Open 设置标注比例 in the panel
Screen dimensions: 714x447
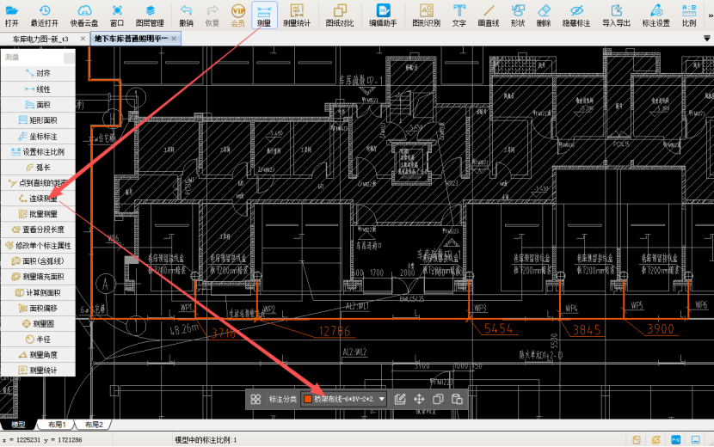pos(38,151)
